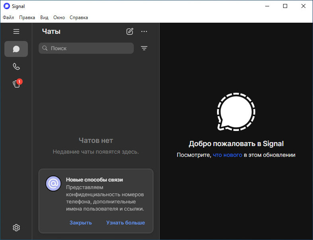Viewport: 313px width, 240px height.
Task: Open the Calls tab icon
Action: 16,66
